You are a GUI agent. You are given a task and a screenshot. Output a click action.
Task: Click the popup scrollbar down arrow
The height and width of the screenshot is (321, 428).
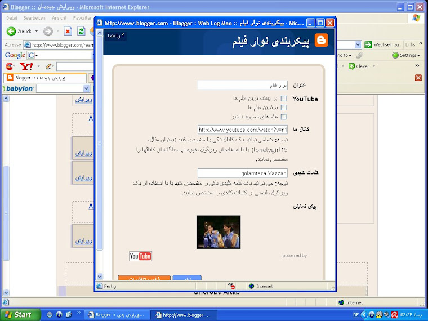pos(100,277)
